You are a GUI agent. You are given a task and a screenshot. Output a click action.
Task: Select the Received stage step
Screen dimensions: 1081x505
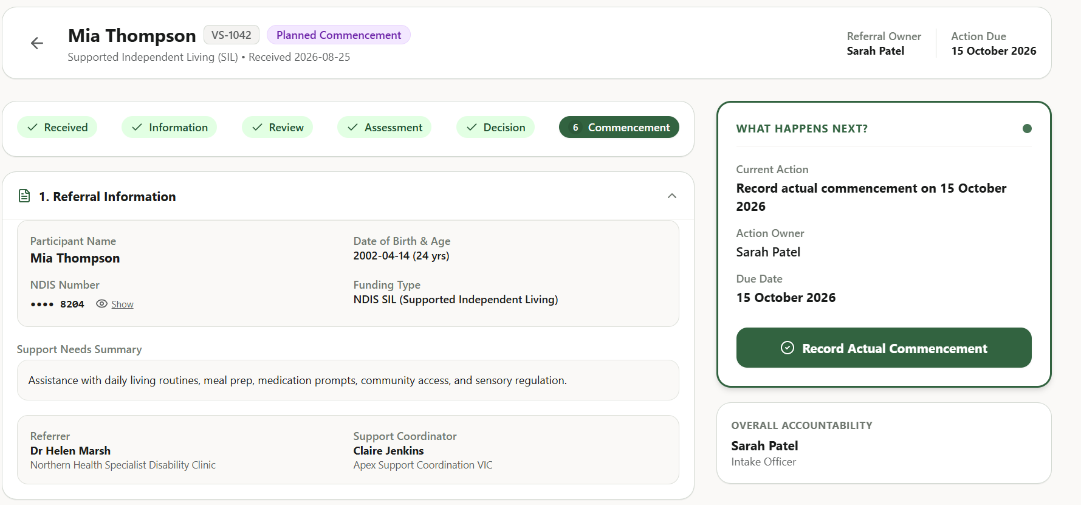tap(57, 127)
